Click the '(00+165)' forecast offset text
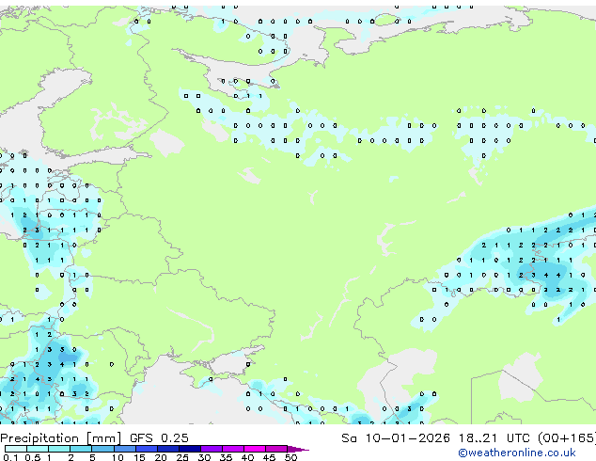 coord(567,438)
